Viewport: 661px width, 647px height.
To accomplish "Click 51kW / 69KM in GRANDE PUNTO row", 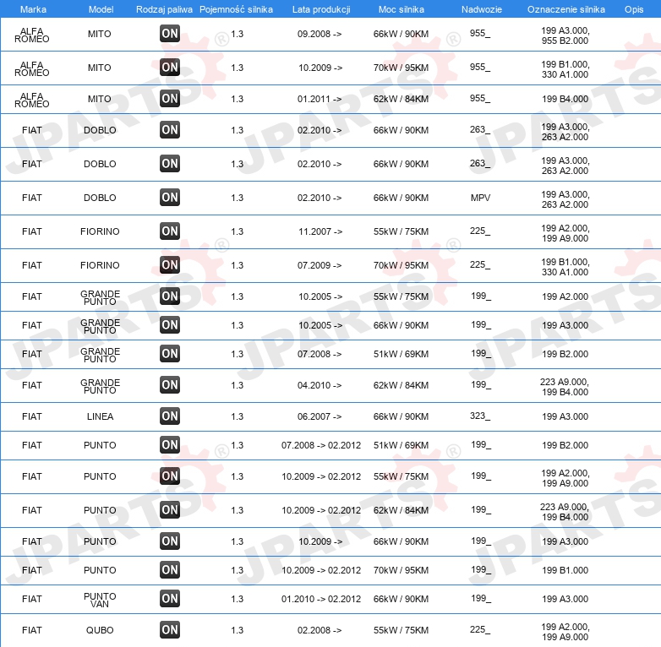I will 401,354.
